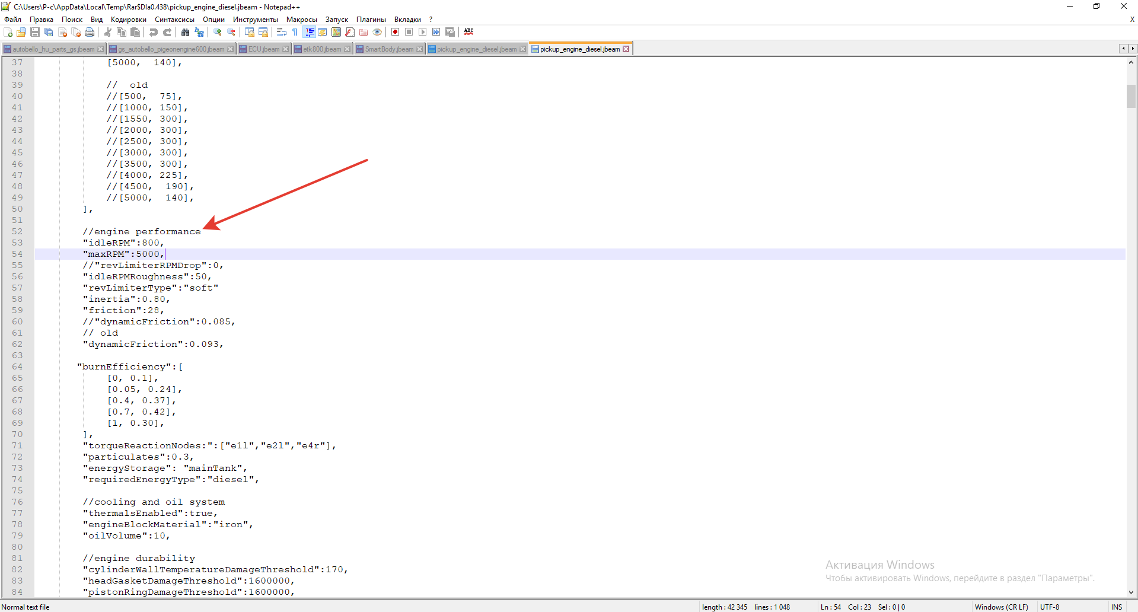The image size is (1138, 612).
Task: Close the active pickup_engine_diesel.jbeam tab
Action: click(x=626, y=49)
